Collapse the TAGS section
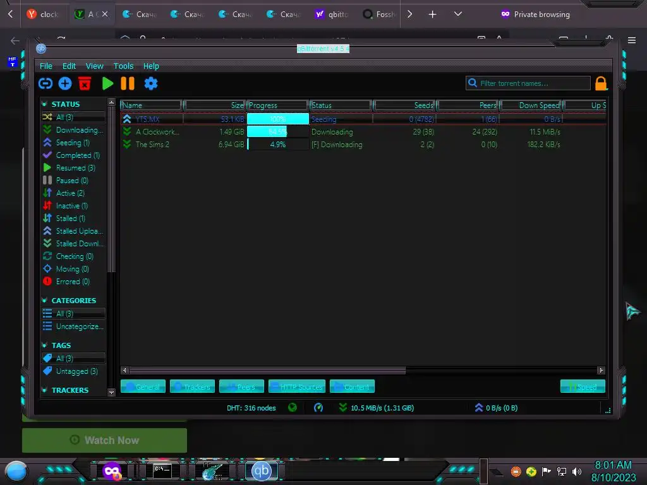Viewport: 647px width, 485px height. (45, 345)
